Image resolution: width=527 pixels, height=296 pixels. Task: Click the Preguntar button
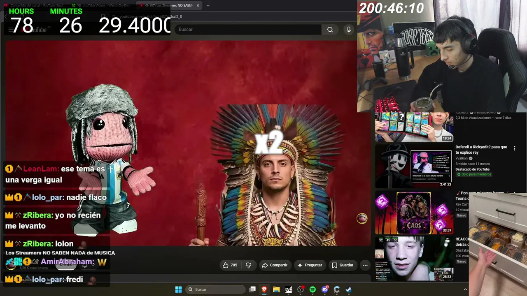[x=310, y=265]
